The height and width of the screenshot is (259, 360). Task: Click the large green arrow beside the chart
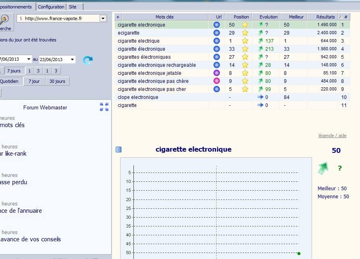point(323,168)
